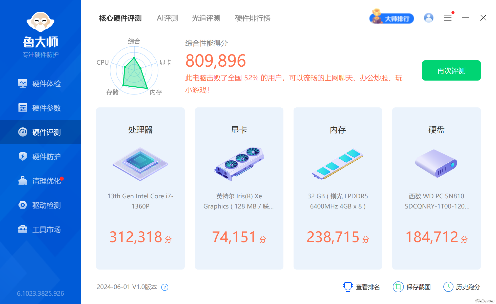Switch to the 光追评测 tab
496x304 pixels.
206,18
